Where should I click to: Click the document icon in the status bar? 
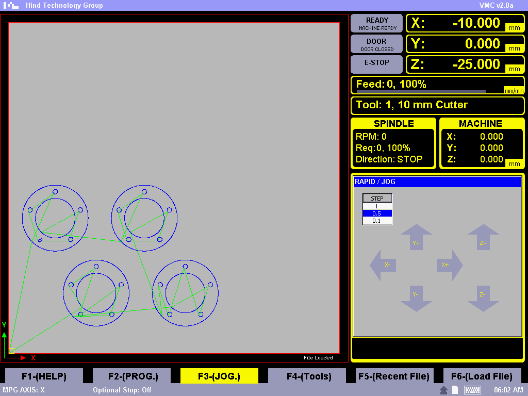coord(455,390)
